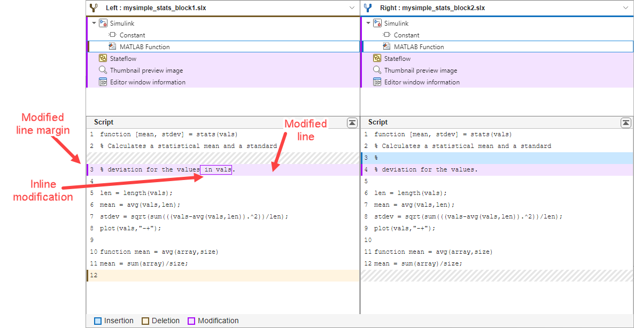The width and height of the screenshot is (634, 328).
Task: Open the left file mysimple_stats_block1.slx dropdown
Action: (352, 8)
